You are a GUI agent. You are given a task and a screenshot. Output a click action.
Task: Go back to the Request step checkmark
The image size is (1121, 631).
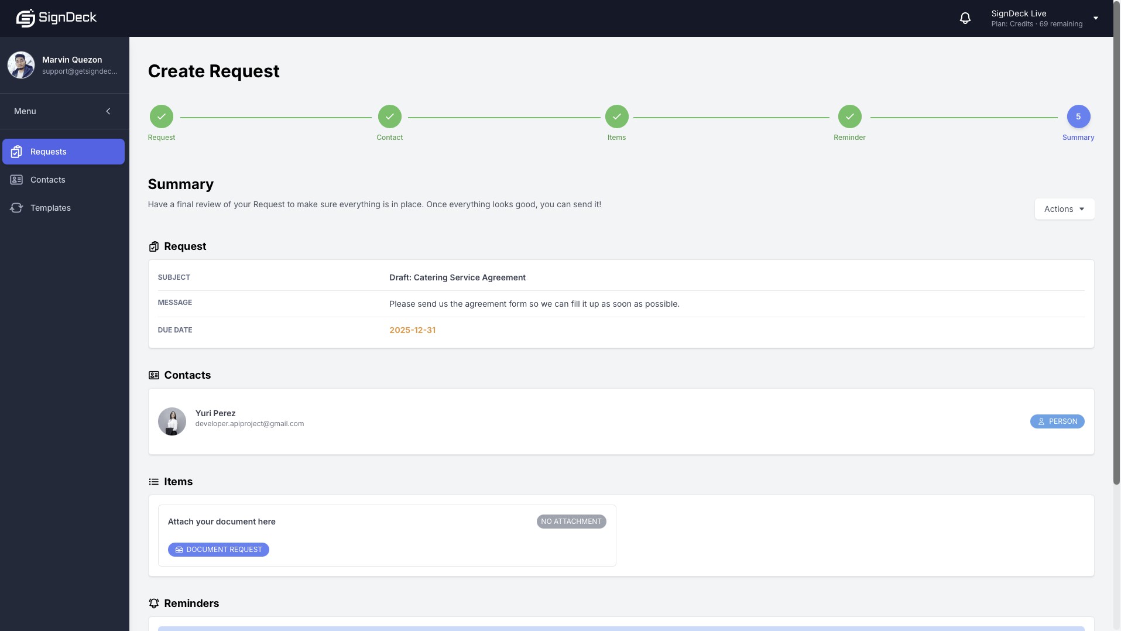pos(162,116)
